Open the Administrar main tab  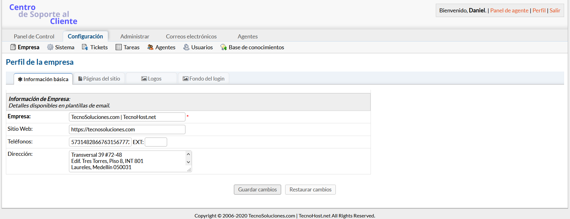135,37
